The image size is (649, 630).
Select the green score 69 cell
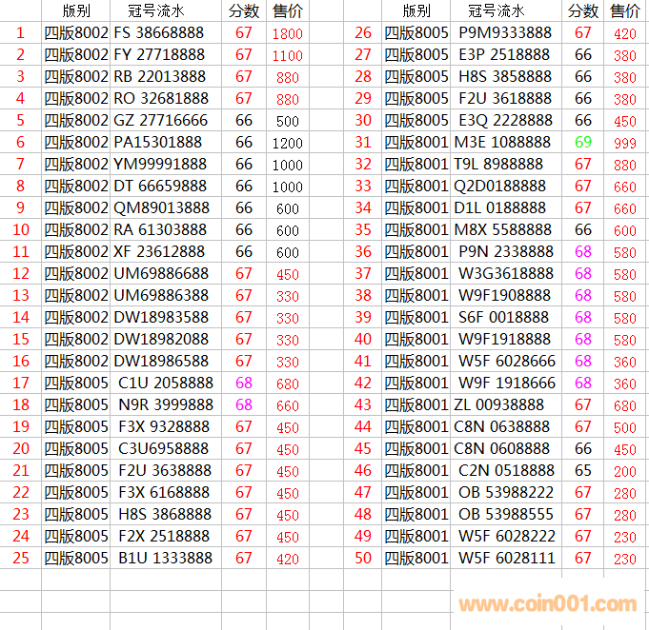[583, 143]
